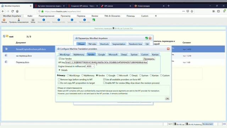Click OK in MT providers dialog

tap(167, 98)
